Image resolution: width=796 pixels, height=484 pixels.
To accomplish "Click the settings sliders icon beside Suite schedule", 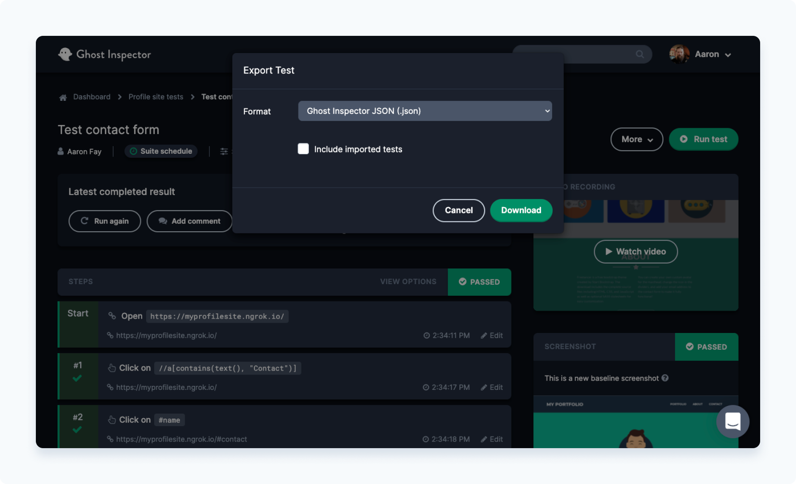I will (x=224, y=151).
